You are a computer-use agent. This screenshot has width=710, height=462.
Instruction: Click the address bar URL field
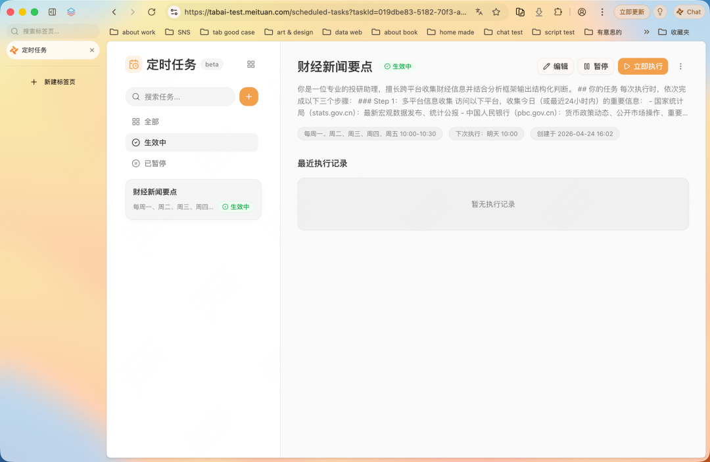(x=325, y=12)
